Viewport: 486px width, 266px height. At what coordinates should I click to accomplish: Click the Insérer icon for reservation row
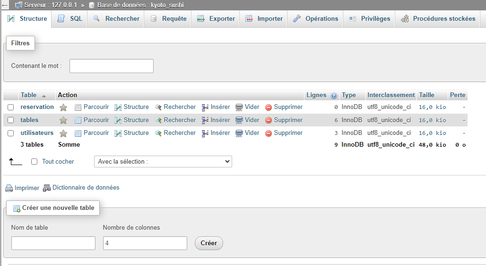pyautogui.click(x=205, y=108)
